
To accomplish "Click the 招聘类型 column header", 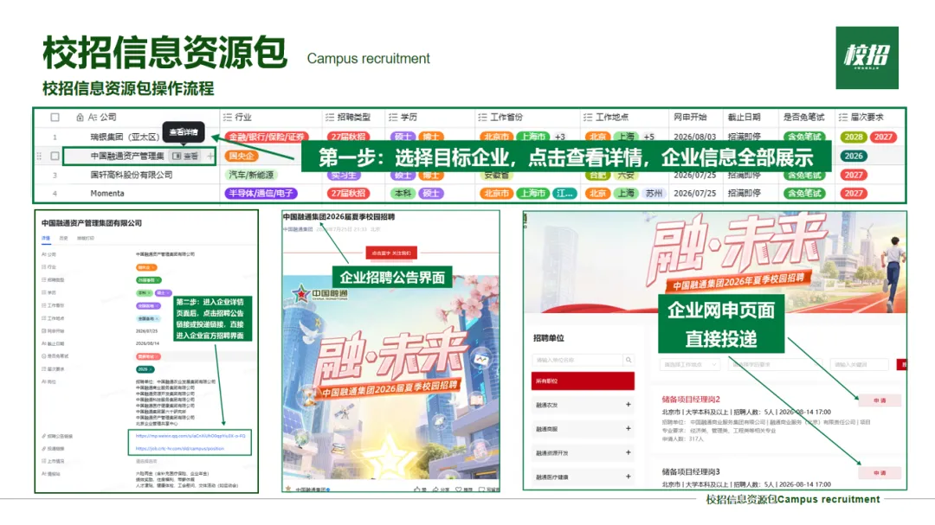I will pos(353,118).
